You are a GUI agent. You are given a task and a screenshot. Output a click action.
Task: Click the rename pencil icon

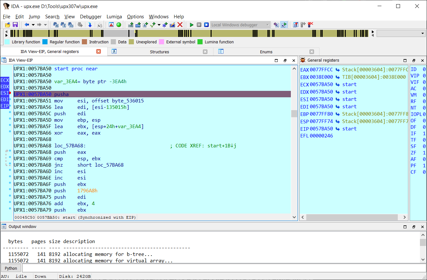(172, 25)
